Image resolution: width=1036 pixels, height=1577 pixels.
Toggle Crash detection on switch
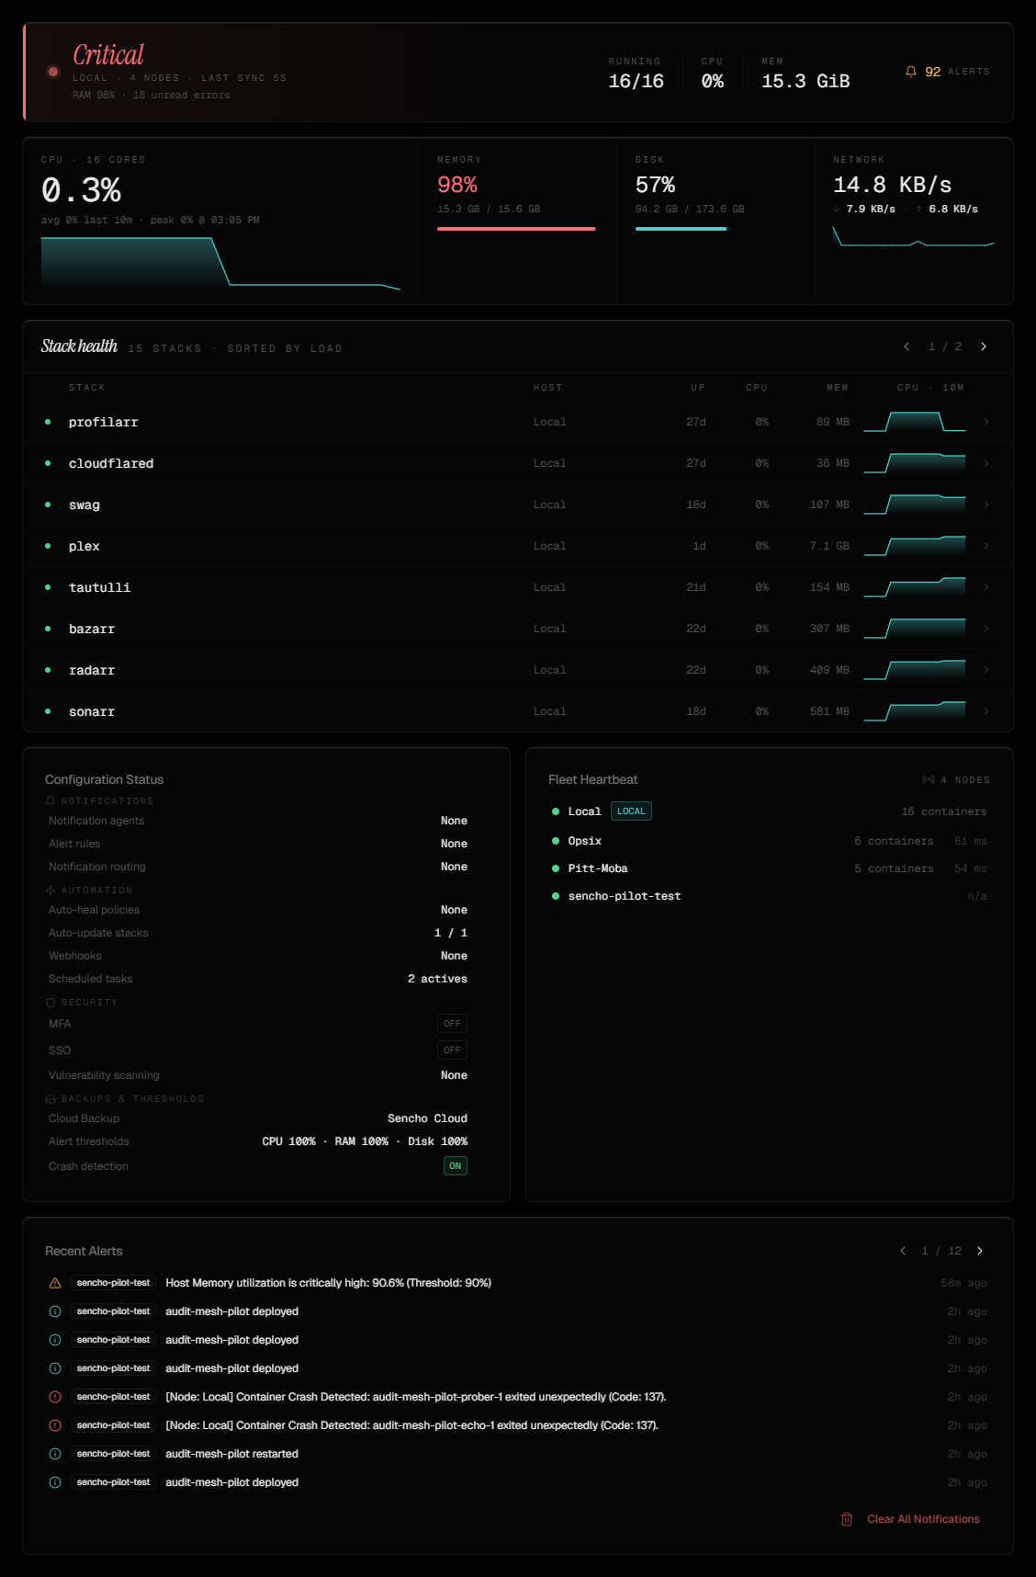455,1165
